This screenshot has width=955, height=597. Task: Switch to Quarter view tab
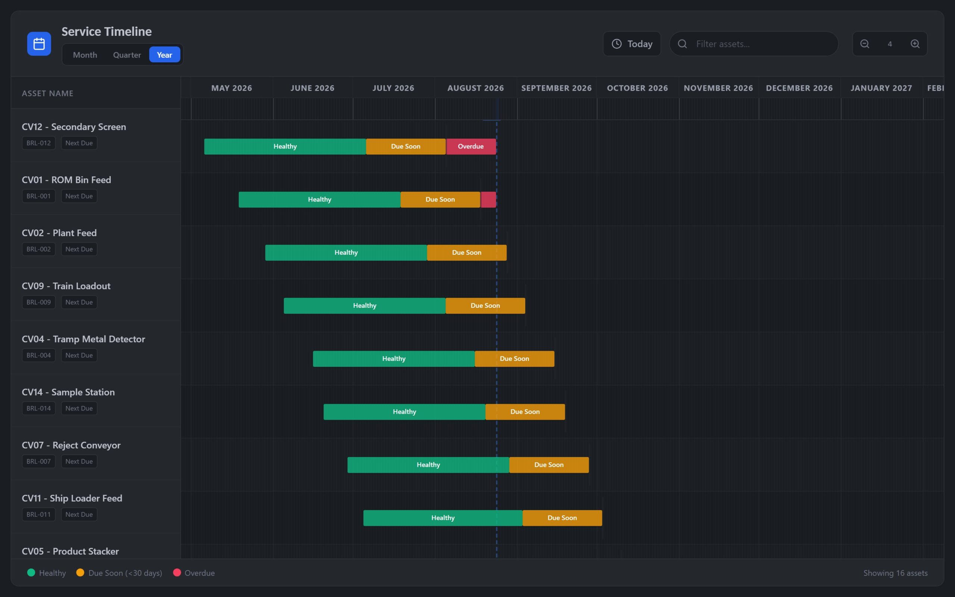[127, 55]
